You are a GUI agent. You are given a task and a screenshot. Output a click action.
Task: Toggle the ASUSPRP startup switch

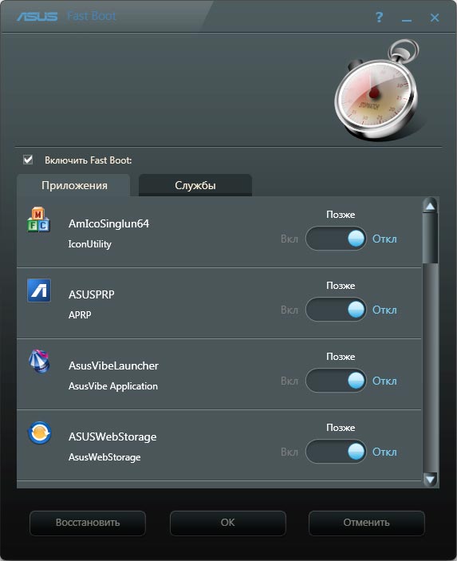[336, 310]
